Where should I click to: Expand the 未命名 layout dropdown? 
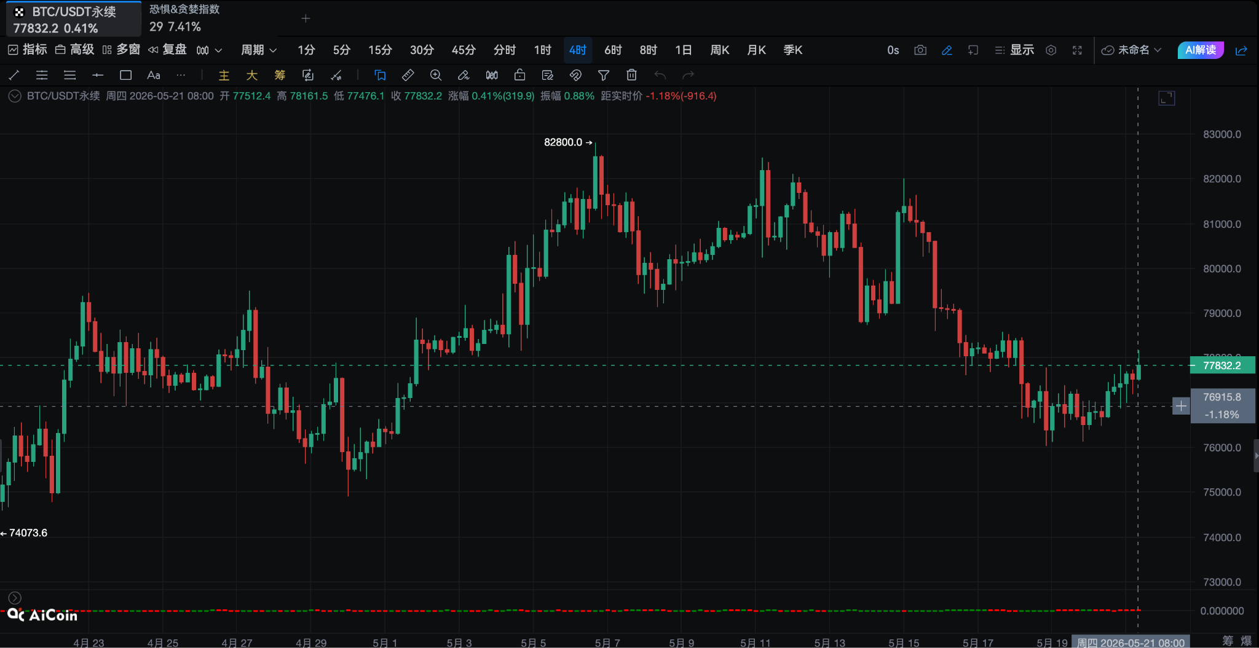point(1131,50)
